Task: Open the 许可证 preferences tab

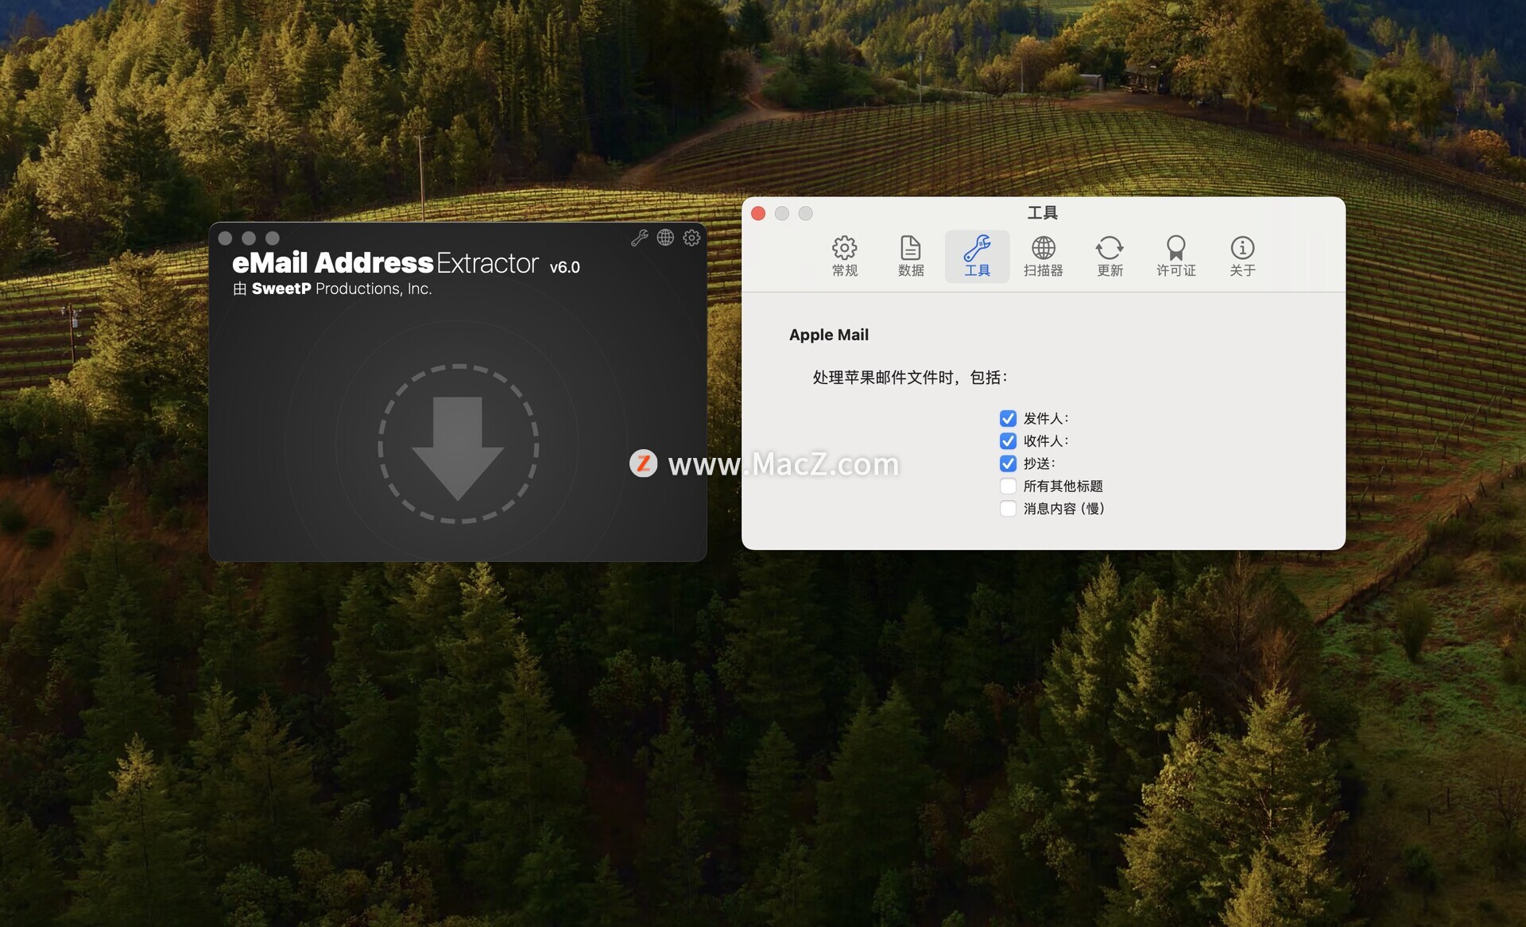Action: click(x=1175, y=256)
